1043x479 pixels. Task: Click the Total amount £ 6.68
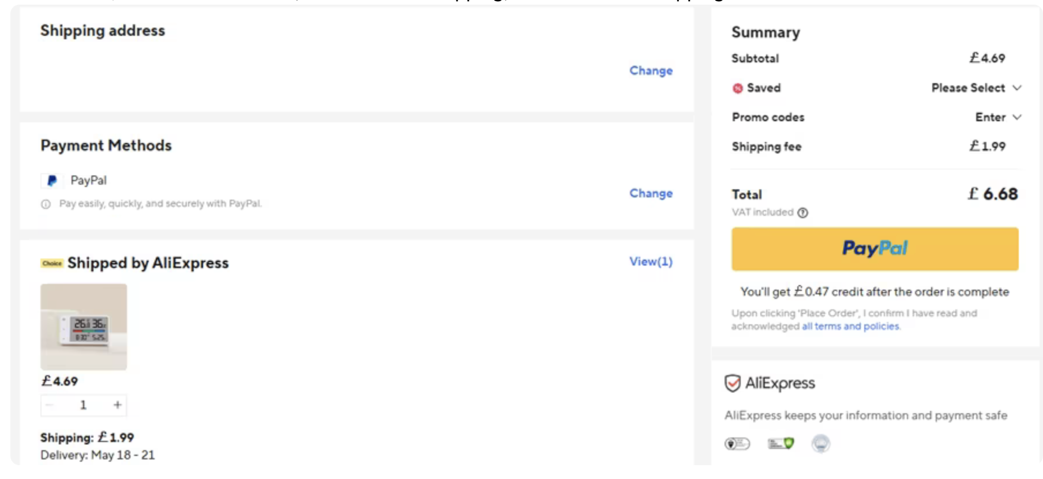992,194
